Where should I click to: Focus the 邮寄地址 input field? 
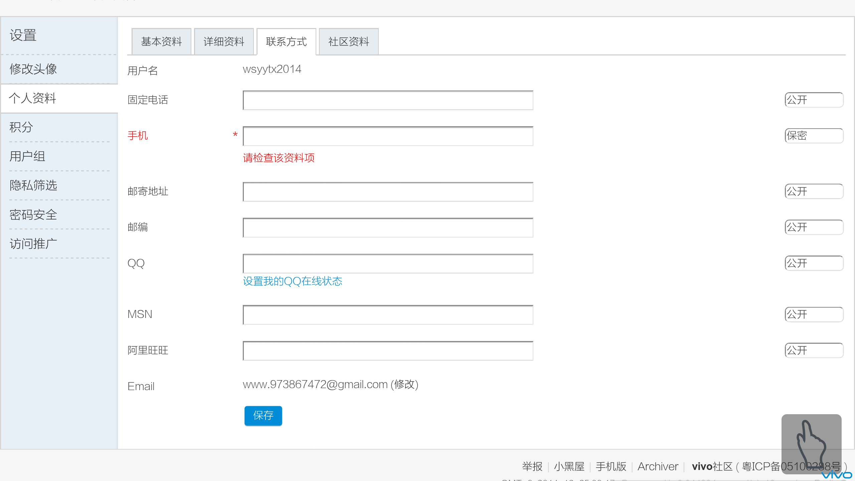(388, 192)
